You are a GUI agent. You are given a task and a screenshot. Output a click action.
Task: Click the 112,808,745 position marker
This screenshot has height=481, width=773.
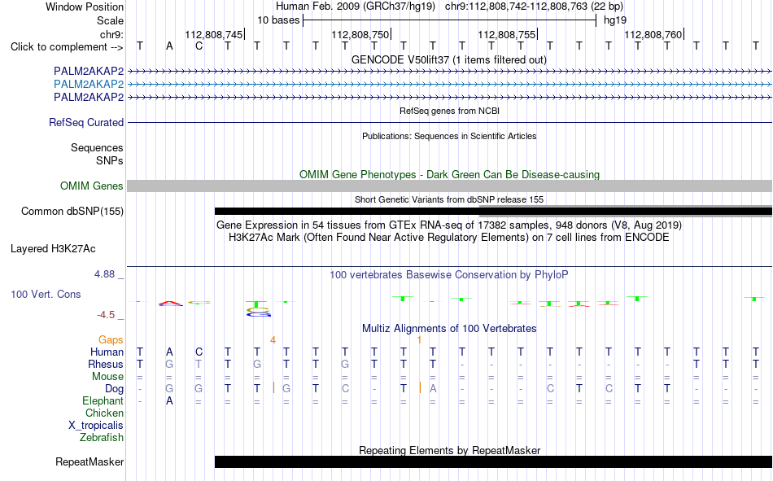[x=215, y=34]
